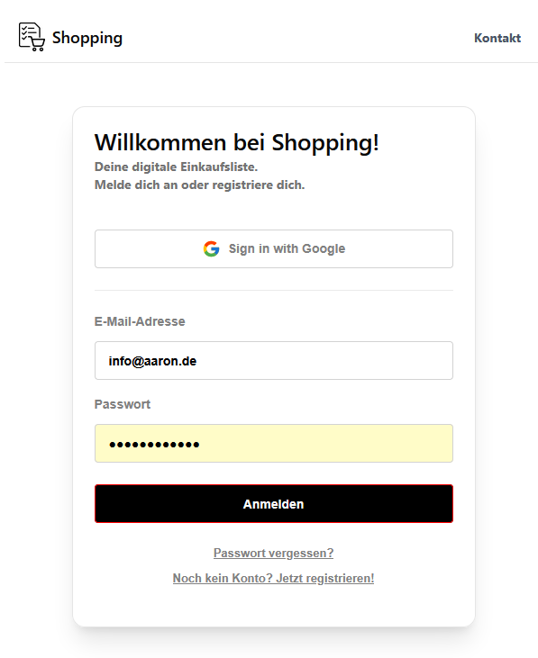Click the Google G logo icon

[x=211, y=248]
